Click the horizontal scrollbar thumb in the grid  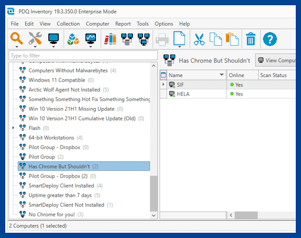246,215
